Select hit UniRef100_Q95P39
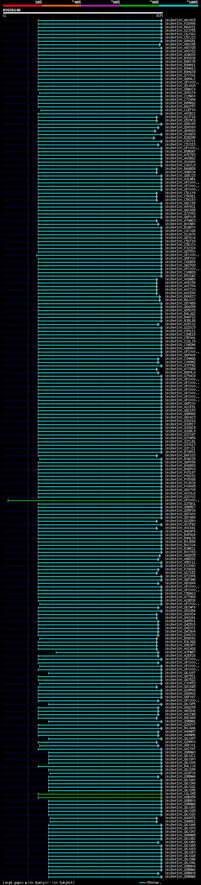 click(180, 510)
